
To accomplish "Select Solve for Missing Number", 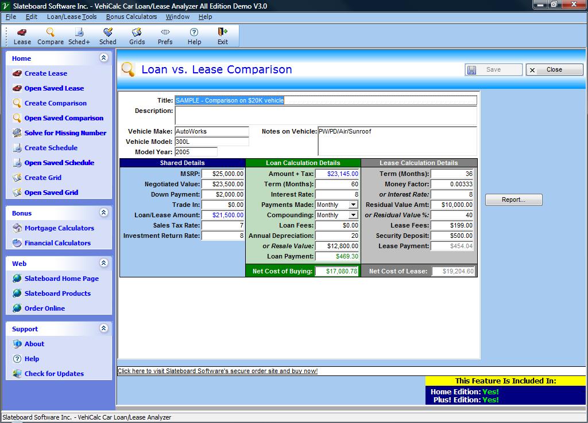I will 65,133.
